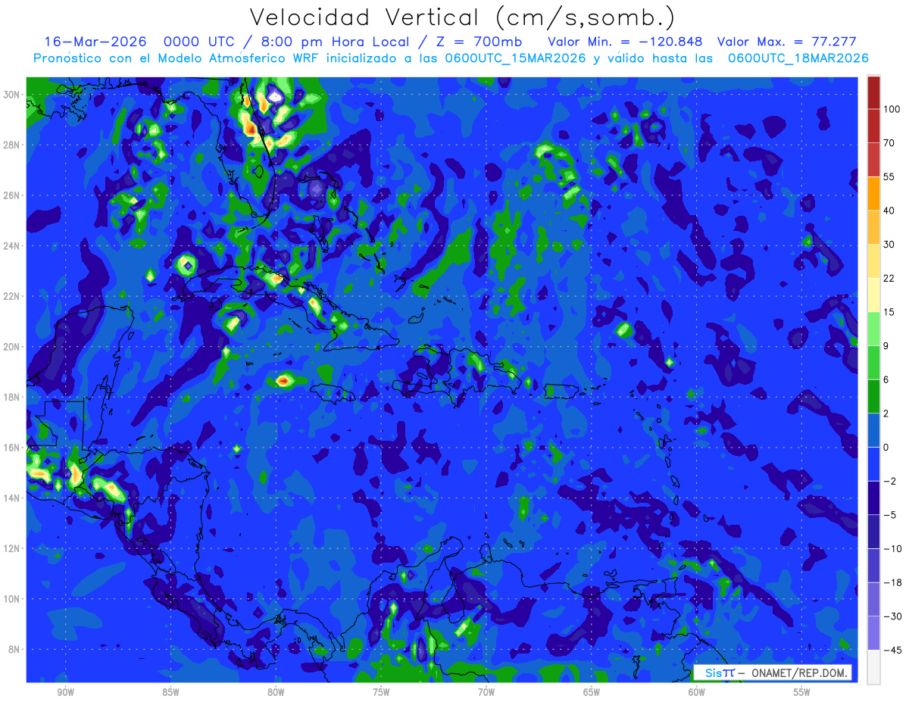Click the valid-until time "0600UTC_18MAR2026"
909x702 pixels.
[798, 58]
